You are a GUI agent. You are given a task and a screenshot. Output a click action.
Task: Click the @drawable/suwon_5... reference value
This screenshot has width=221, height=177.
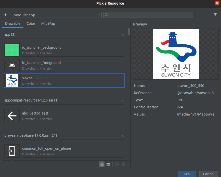tap(197, 93)
